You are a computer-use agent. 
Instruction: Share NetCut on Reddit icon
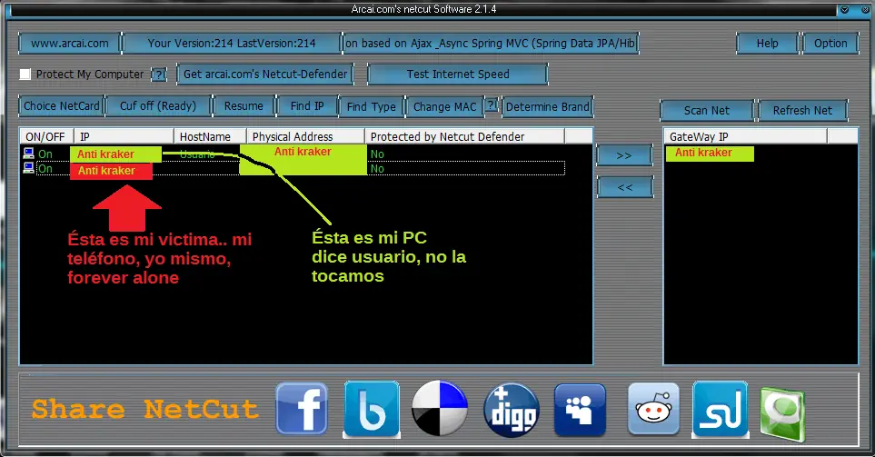(653, 409)
